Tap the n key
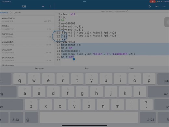Viewport: 169px width, 127px height. pos(103,105)
